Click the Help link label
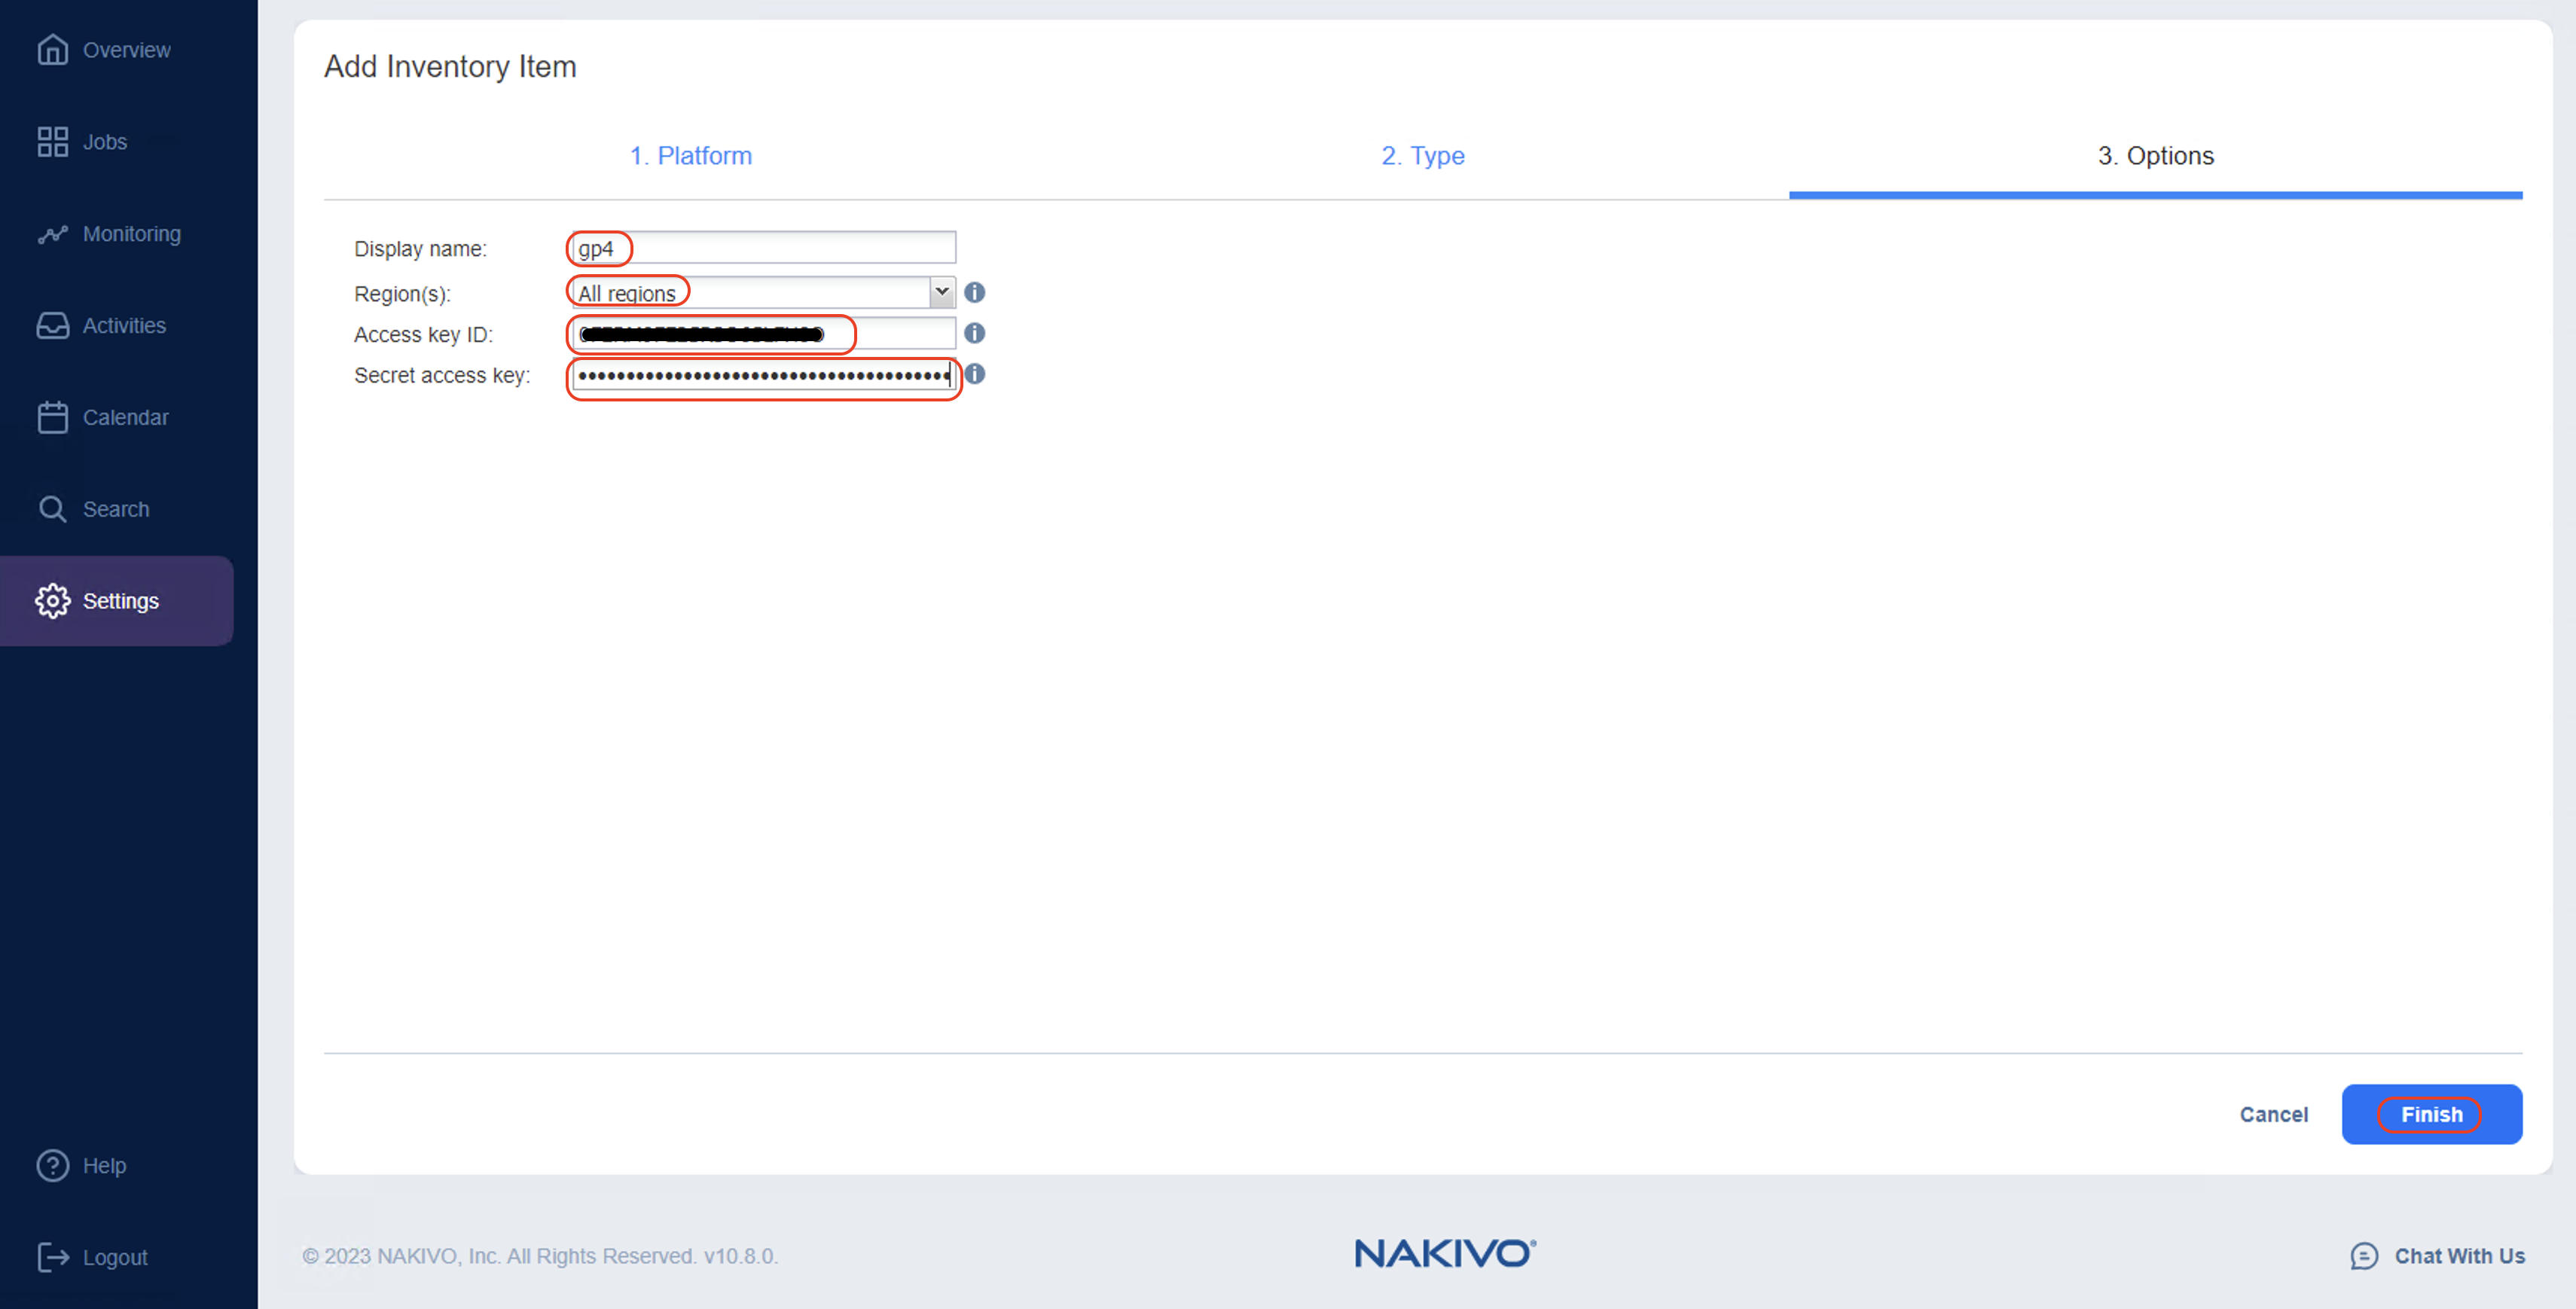2576x1309 pixels. 104,1166
